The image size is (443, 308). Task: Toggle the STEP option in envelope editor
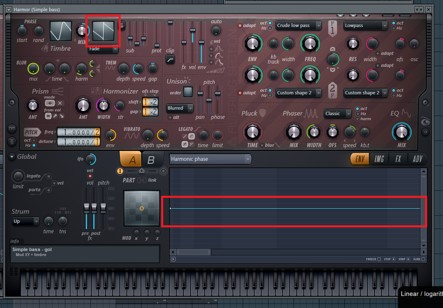393,259
